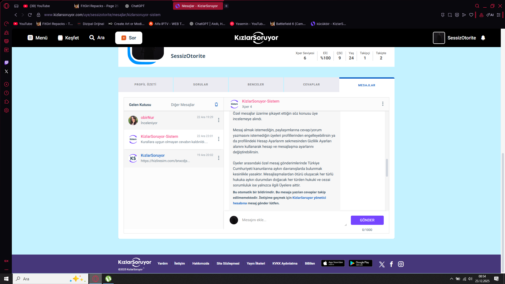The width and height of the screenshot is (505, 284).
Task: Open the Site Sözleşmesi footer link
Action: [228, 263]
